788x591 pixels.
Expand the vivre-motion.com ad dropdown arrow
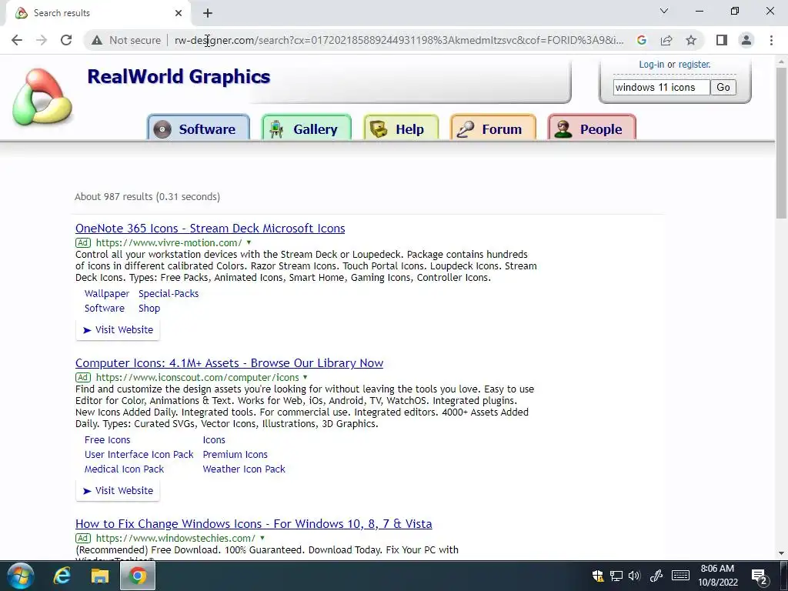tap(249, 242)
